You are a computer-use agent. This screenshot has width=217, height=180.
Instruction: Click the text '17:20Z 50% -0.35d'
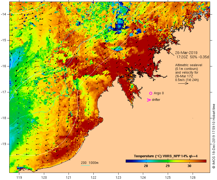(x=193, y=57)
